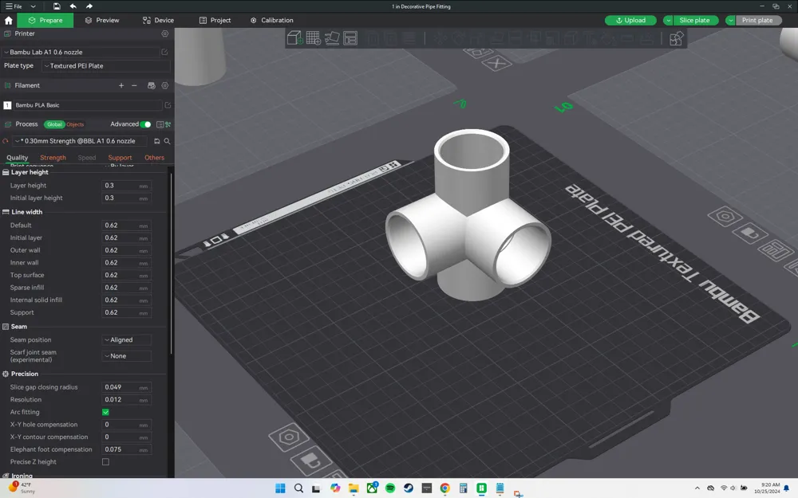The image size is (798, 498).
Task: Turn off the Advanced settings toggle
Action: (145, 124)
